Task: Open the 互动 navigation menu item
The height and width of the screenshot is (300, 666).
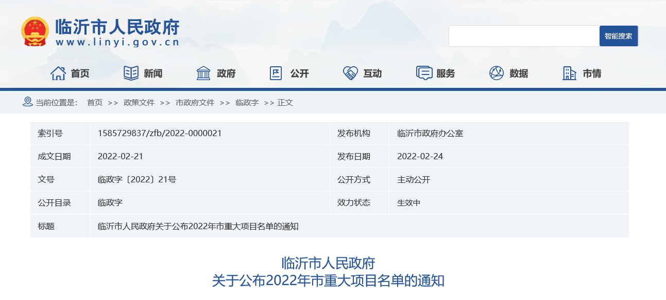Action: pos(372,73)
